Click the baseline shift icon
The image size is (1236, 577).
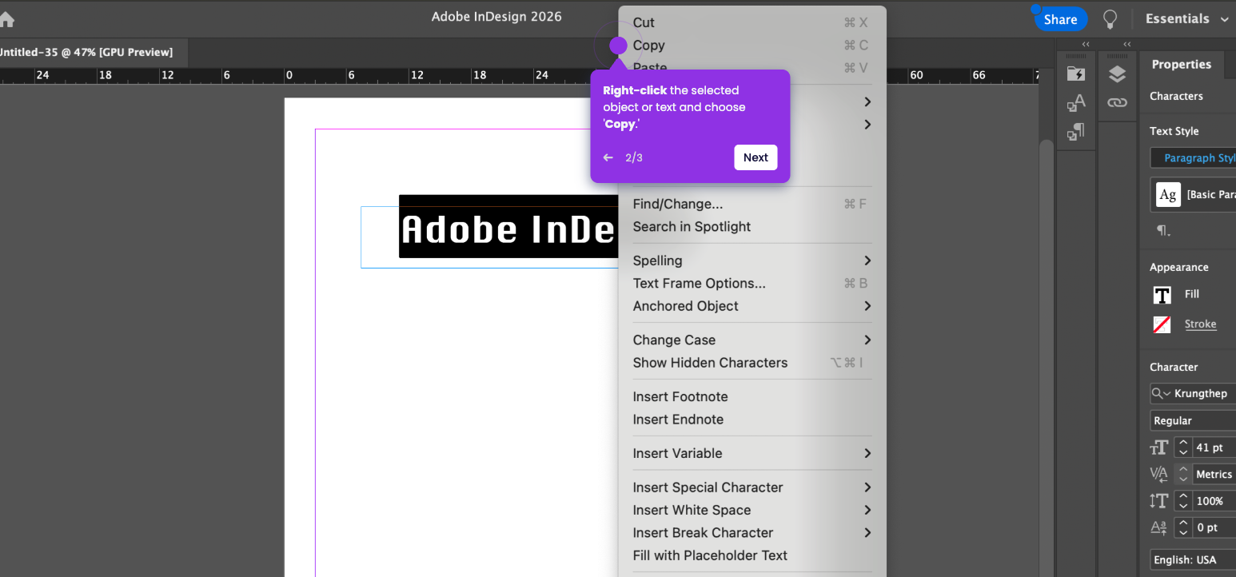(x=1158, y=527)
